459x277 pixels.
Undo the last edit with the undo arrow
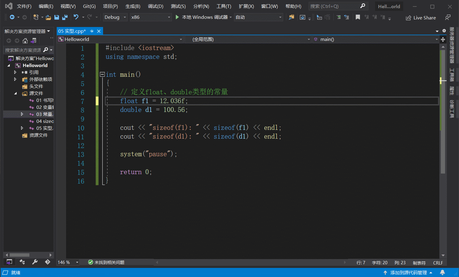tap(76, 17)
